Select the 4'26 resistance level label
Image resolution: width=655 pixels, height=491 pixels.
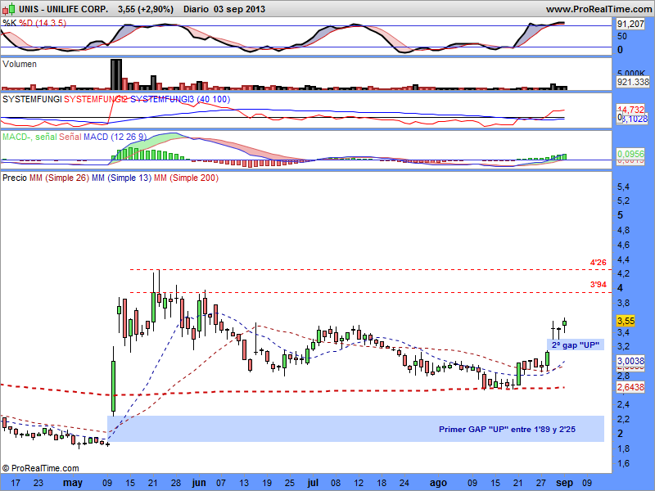pos(598,263)
